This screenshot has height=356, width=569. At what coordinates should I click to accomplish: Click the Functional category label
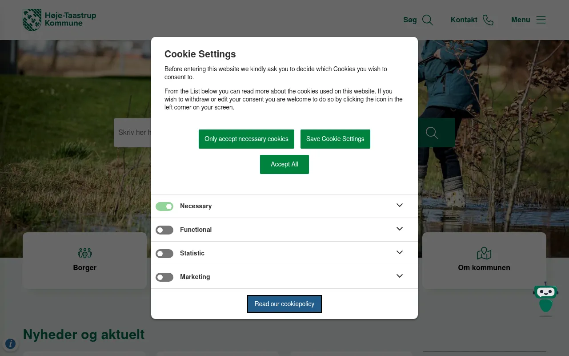196,230
